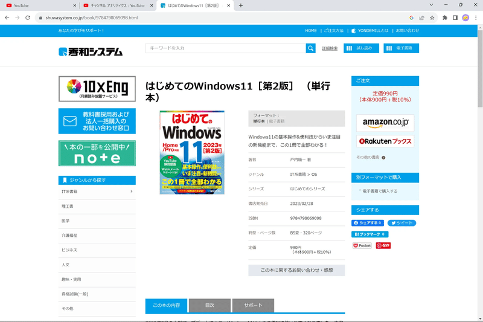Viewport: 483px width, 322px height.
Task: Expand the IT系書籍 genre arrow
Action: (132, 192)
